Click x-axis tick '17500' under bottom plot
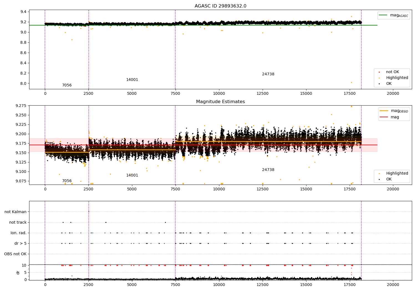 point(349,285)
